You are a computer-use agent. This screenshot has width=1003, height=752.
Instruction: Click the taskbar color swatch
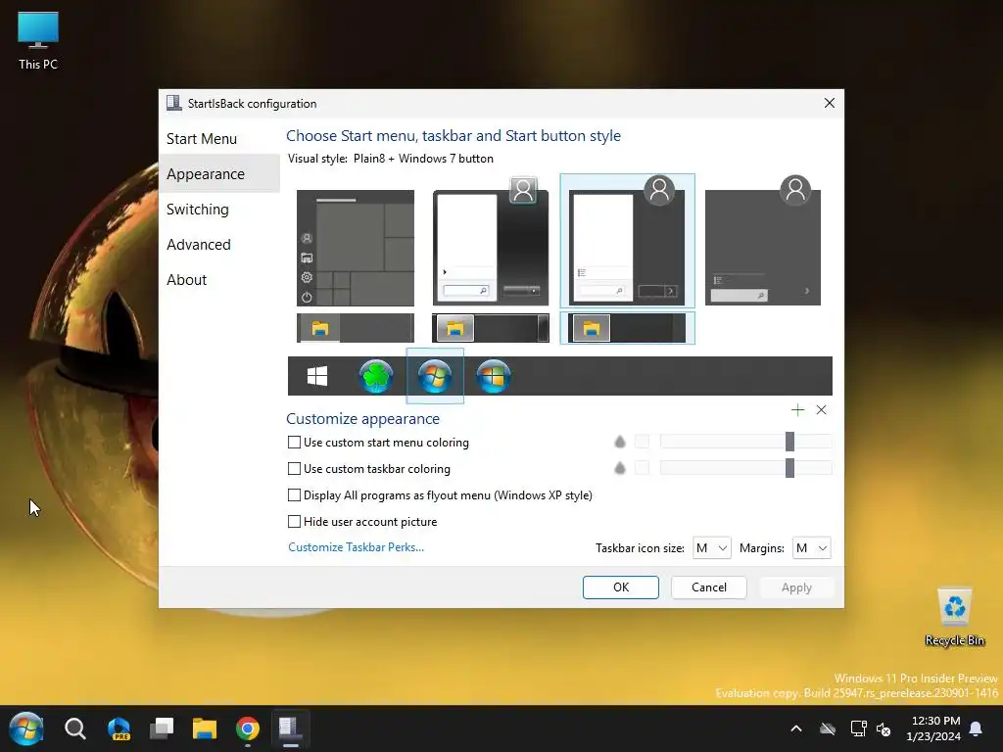pos(642,468)
